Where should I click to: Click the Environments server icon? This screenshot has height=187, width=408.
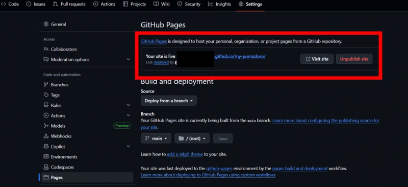(x=46, y=157)
